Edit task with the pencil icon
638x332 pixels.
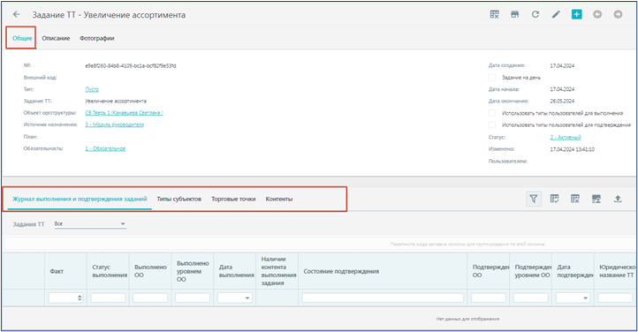[x=556, y=15]
